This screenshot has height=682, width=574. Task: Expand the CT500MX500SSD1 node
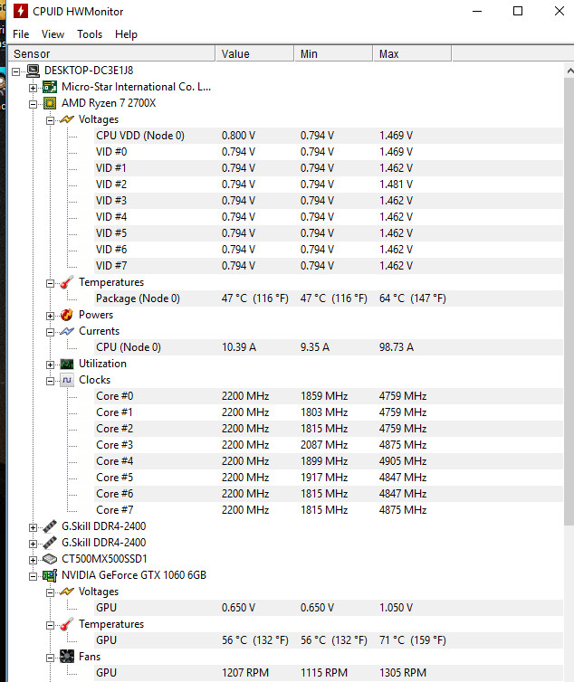[33, 560]
